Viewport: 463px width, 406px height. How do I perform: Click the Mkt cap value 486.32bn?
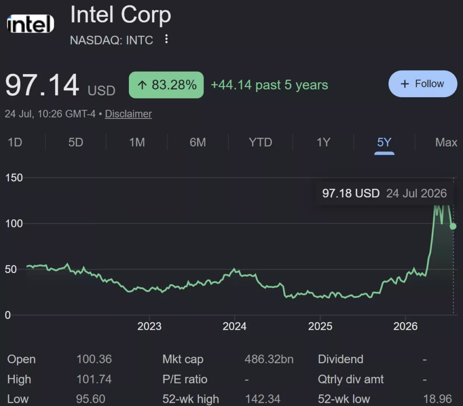[x=269, y=359]
